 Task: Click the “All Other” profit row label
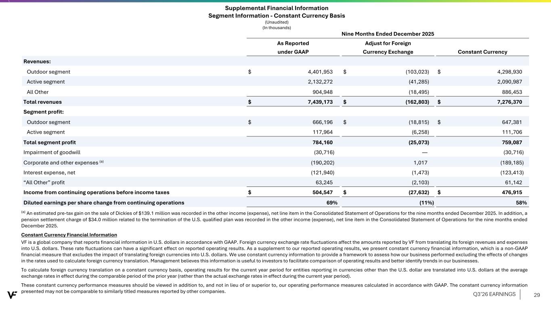click(x=44, y=182)
